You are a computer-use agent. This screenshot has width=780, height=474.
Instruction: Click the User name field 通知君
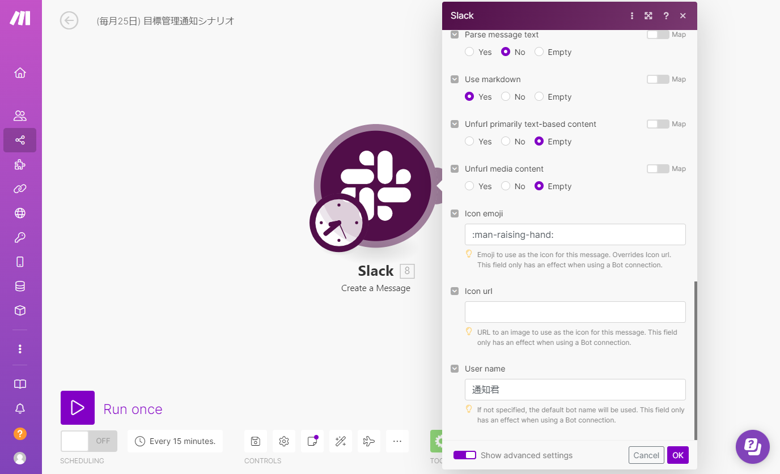[575, 390]
